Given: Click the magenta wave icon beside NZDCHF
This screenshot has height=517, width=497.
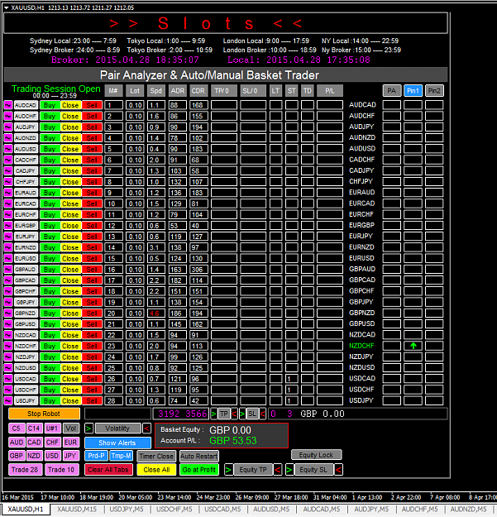Looking at the screenshot, I should [x=8, y=346].
